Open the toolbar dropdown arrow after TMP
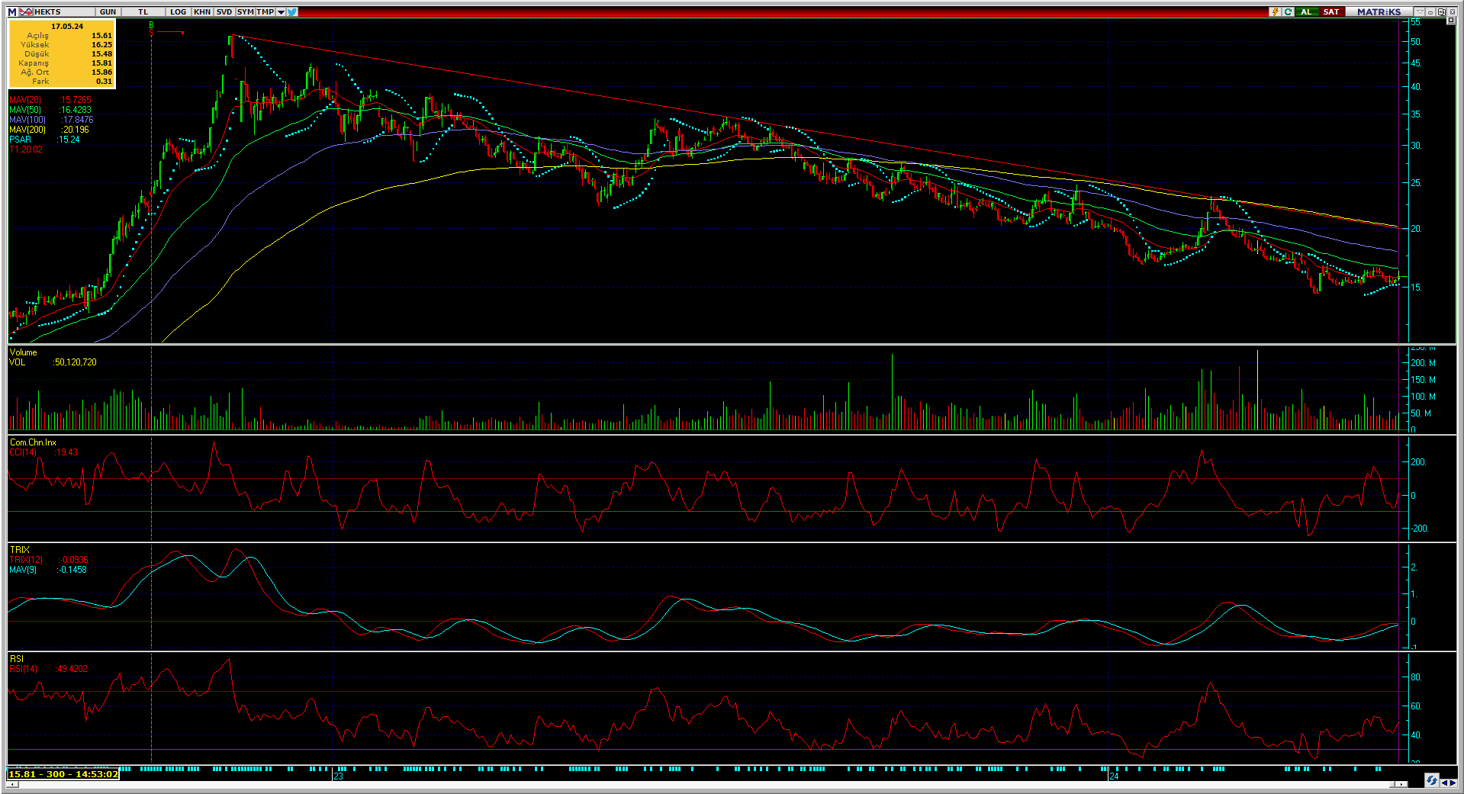The height and width of the screenshot is (794, 1464). coord(281,11)
